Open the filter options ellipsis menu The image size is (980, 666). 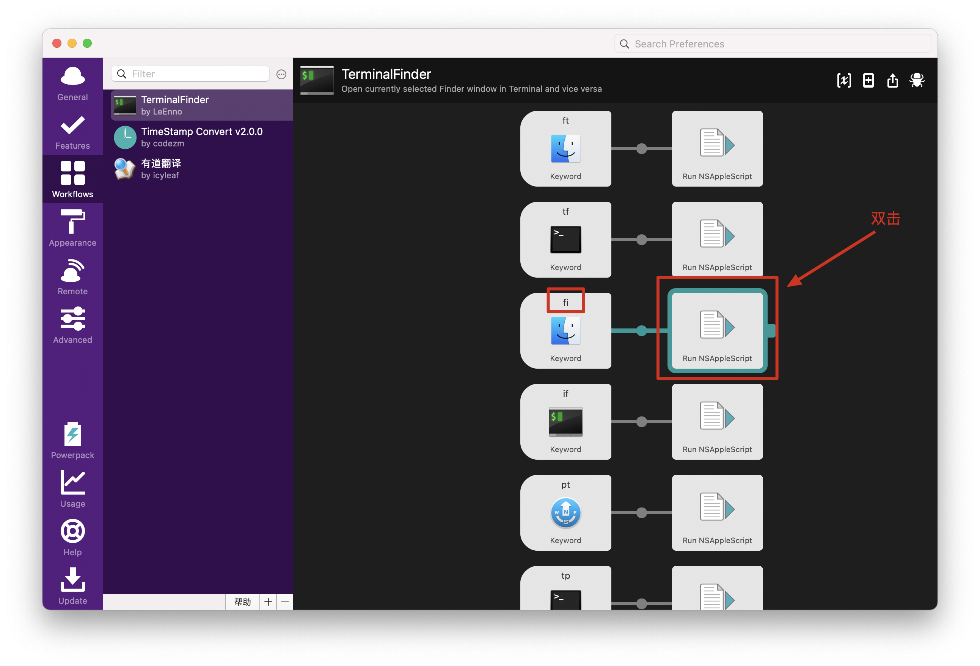tap(281, 74)
